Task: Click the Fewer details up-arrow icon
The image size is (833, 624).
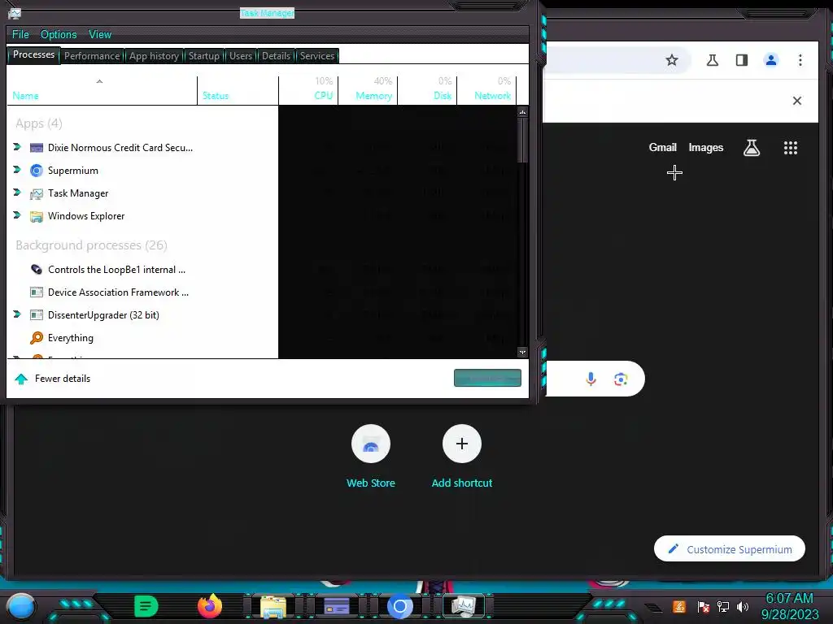Action: pos(21,379)
